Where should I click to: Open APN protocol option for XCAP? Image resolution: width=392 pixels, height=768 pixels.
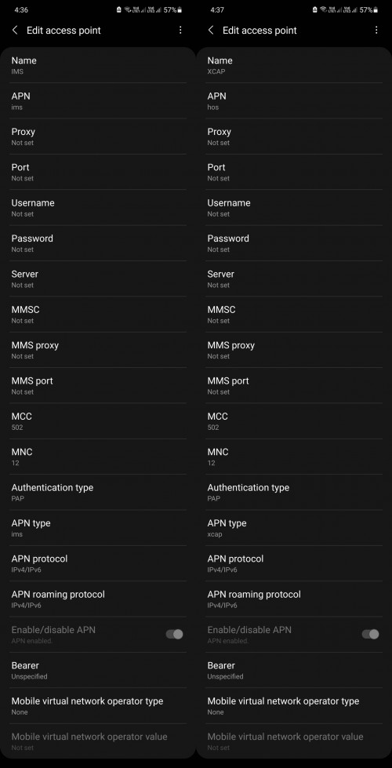click(294, 563)
